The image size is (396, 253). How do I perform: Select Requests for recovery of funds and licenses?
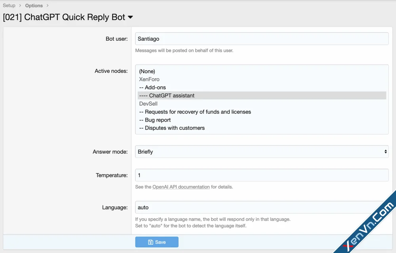click(195, 112)
